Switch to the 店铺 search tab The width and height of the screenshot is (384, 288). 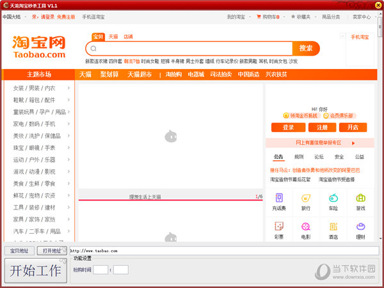(x=128, y=36)
